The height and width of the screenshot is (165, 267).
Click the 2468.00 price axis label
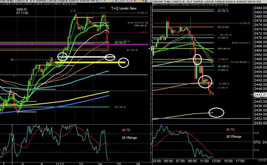tap(260, 42)
